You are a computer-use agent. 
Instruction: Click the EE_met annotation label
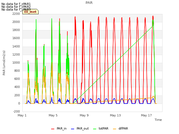(30, 12)
